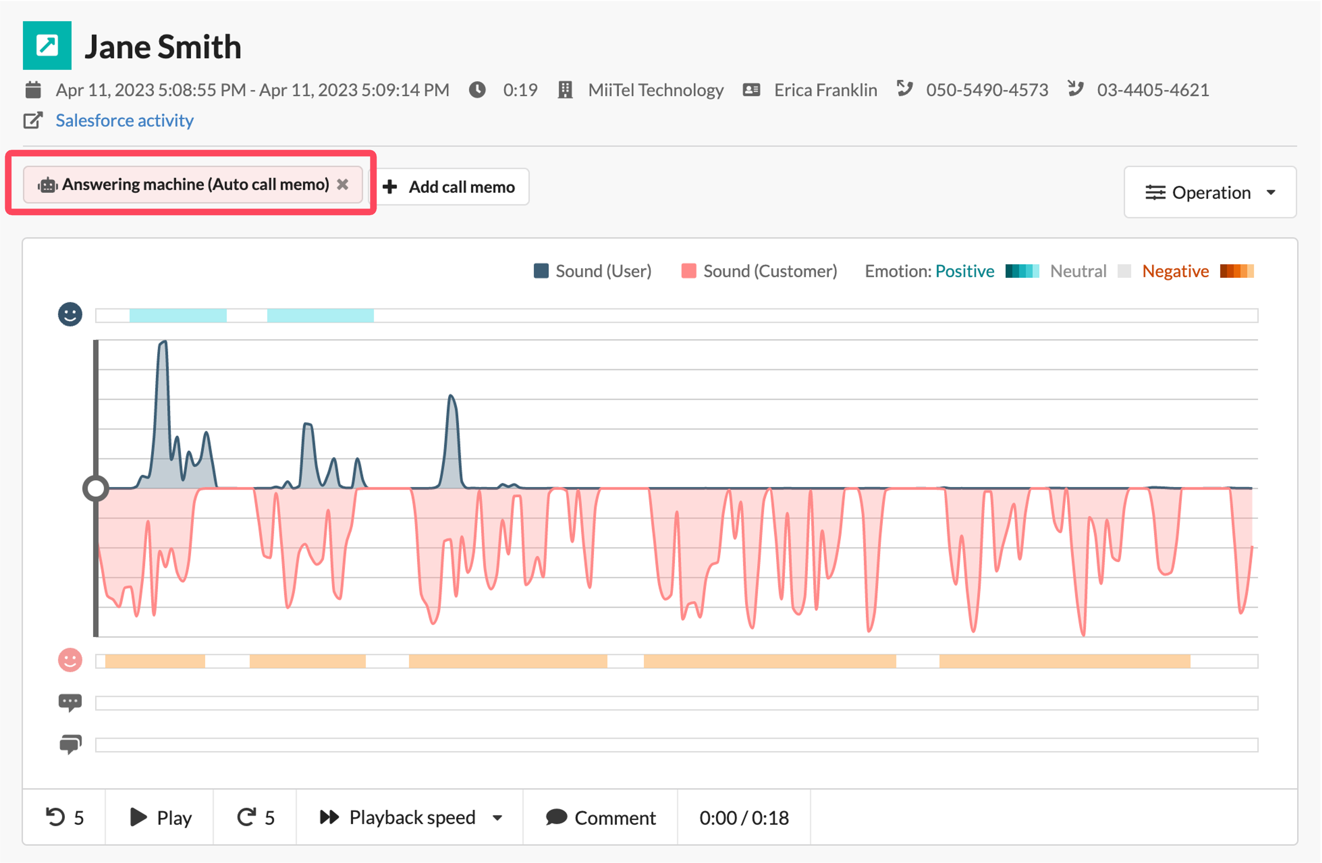Rewind playback by 5 seconds
The image size is (1322, 863).
click(64, 818)
